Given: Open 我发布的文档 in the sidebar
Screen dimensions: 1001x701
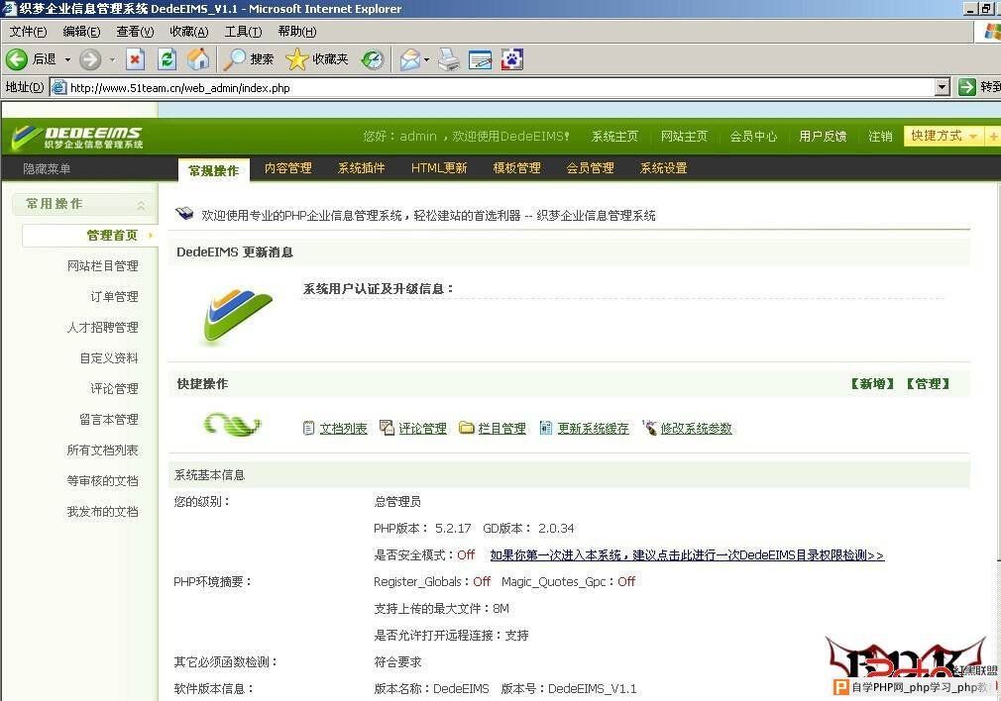Looking at the screenshot, I should pyautogui.click(x=103, y=511).
